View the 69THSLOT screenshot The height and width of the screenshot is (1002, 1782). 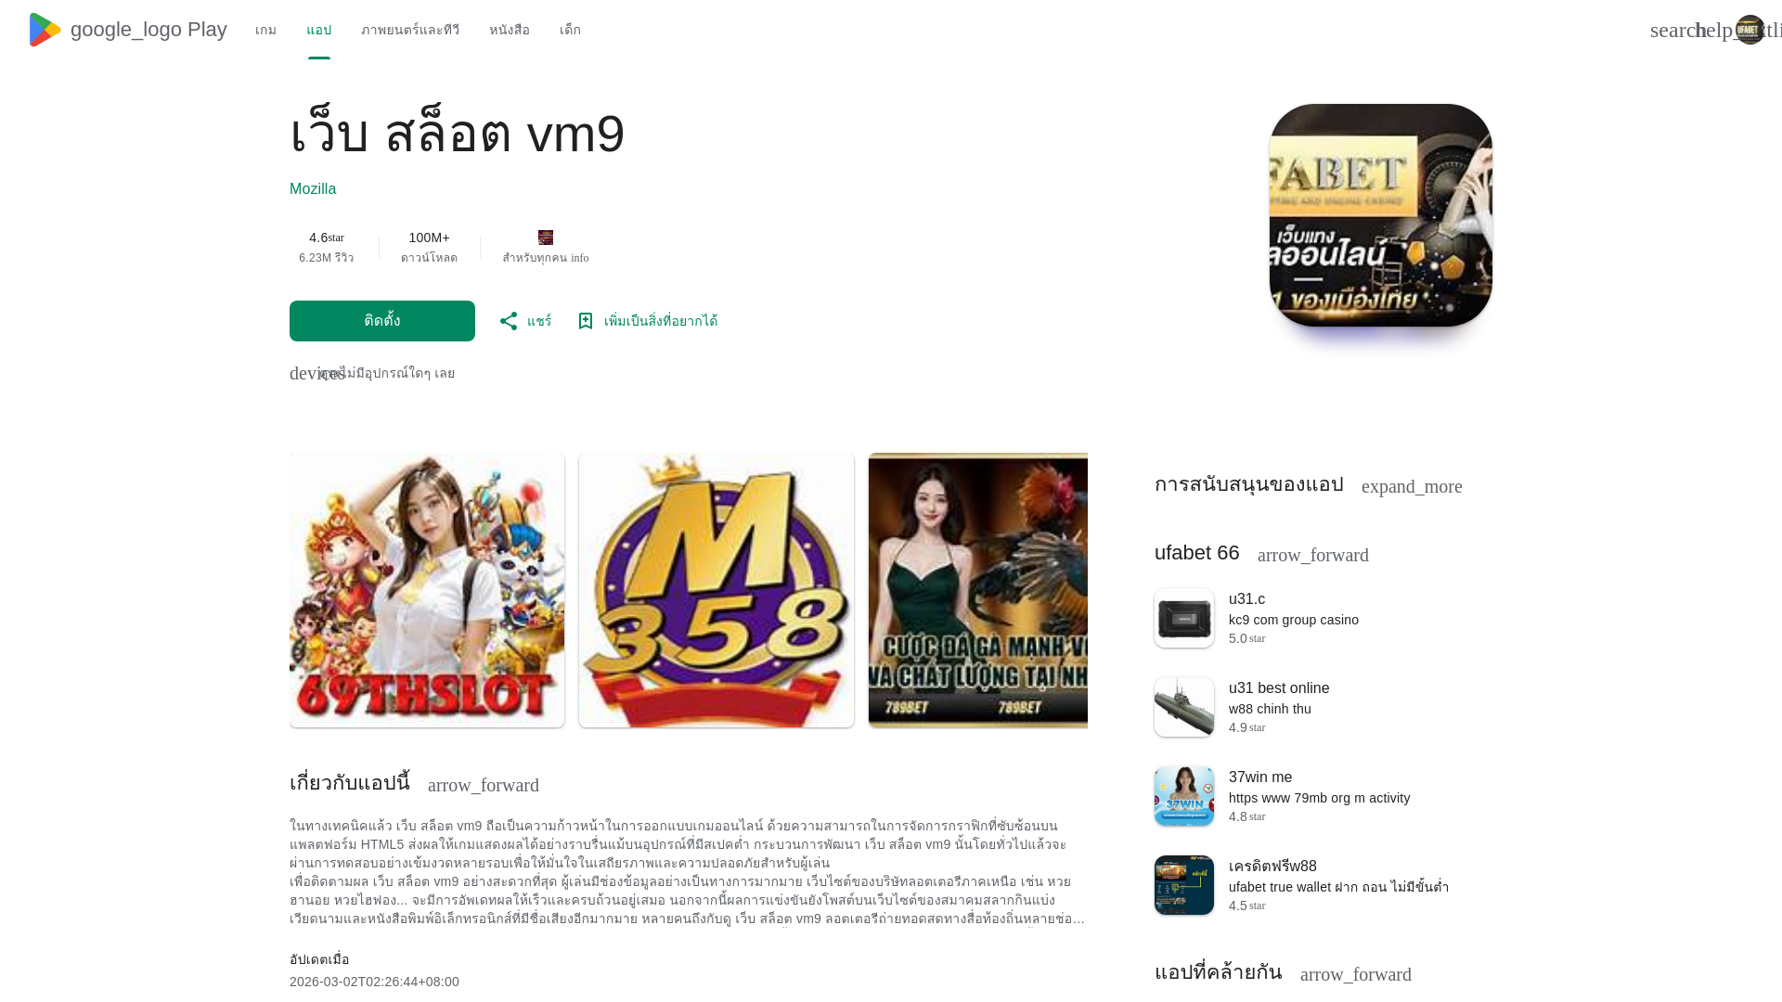[x=427, y=590]
